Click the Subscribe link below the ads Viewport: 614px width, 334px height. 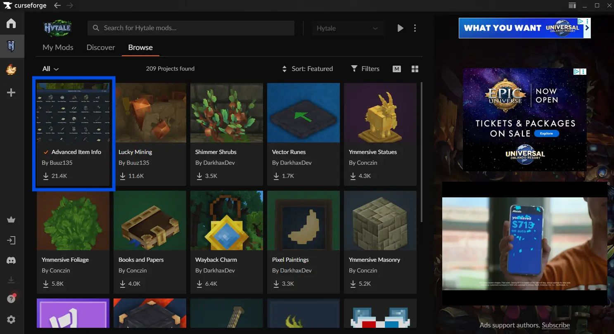pyautogui.click(x=555, y=325)
